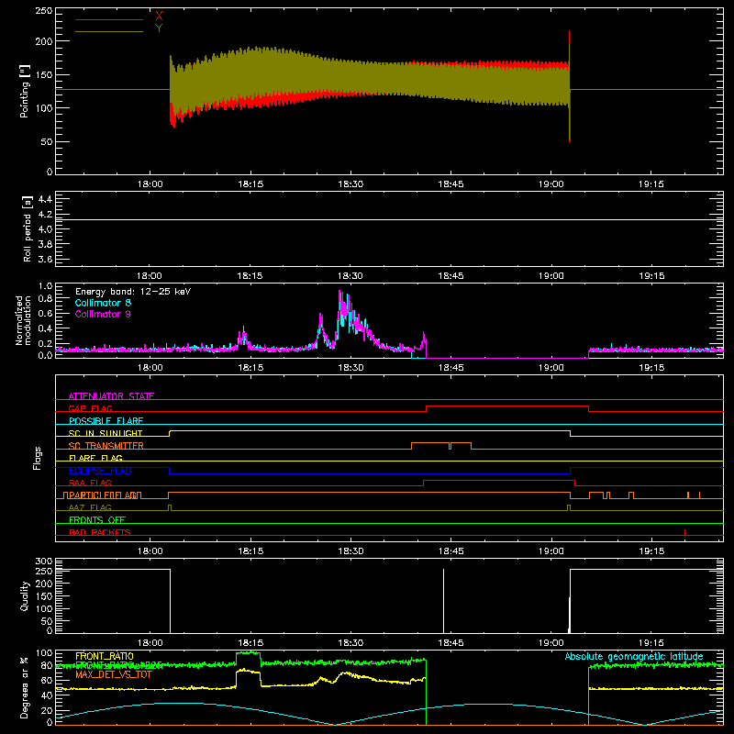Click the 4.4 tick on the Roll period axis

pos(45,199)
